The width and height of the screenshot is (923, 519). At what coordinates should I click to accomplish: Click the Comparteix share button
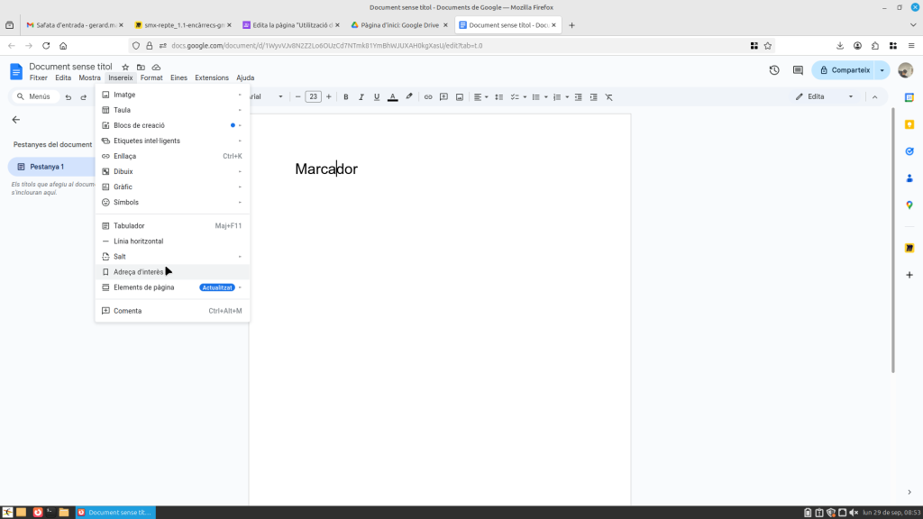point(845,70)
